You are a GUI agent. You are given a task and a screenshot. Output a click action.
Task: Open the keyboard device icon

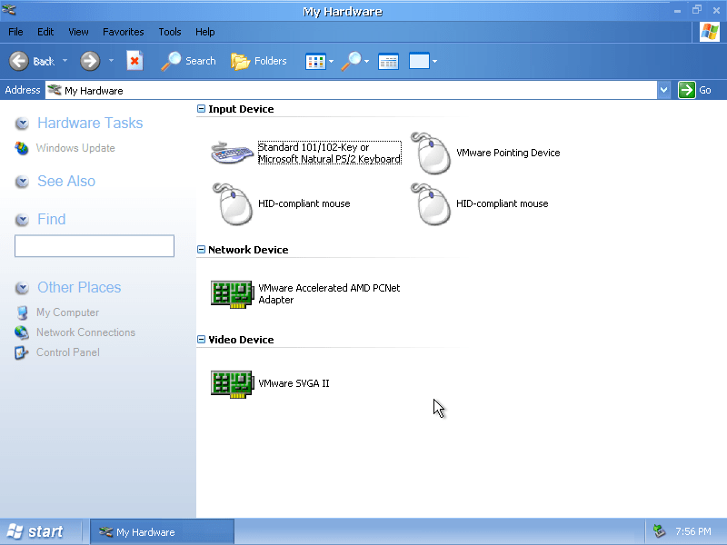click(x=232, y=153)
